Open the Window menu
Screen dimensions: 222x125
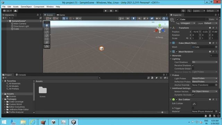[x=50, y=7]
